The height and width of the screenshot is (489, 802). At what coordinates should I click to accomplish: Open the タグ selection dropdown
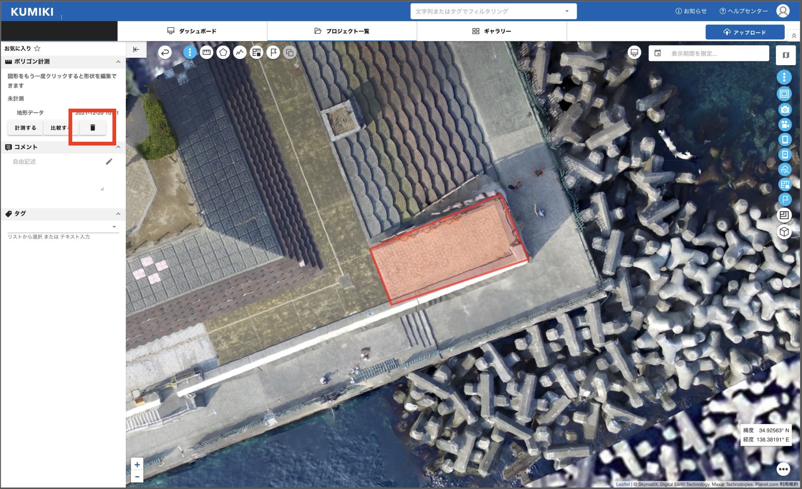[114, 227]
